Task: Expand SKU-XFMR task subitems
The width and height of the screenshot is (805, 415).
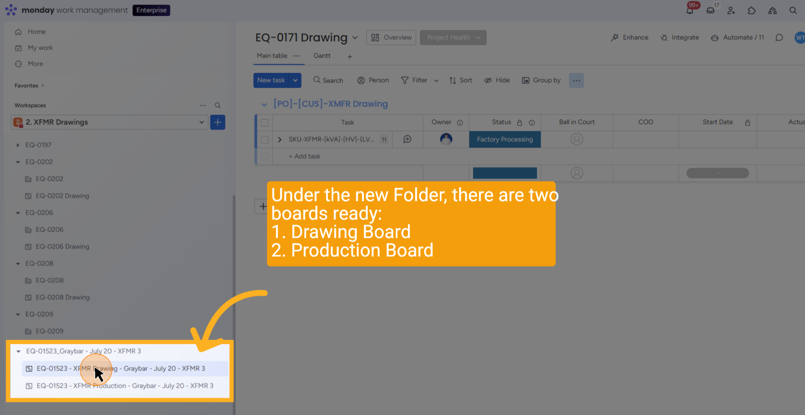Action: 280,139
